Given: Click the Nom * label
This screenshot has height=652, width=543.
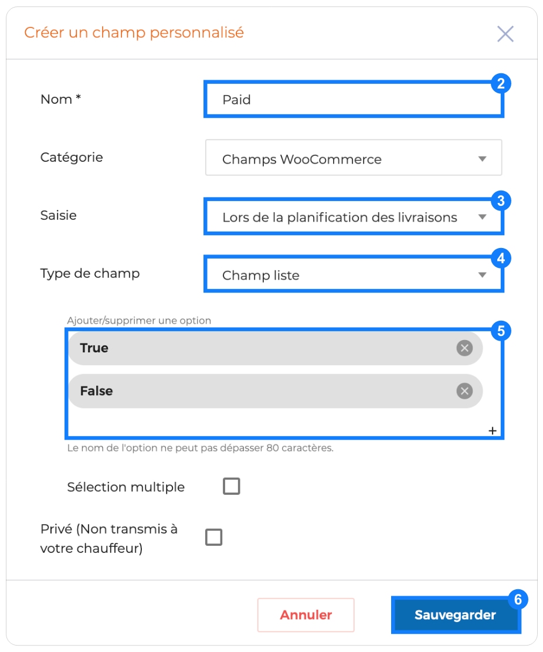Looking at the screenshot, I should 61,99.
